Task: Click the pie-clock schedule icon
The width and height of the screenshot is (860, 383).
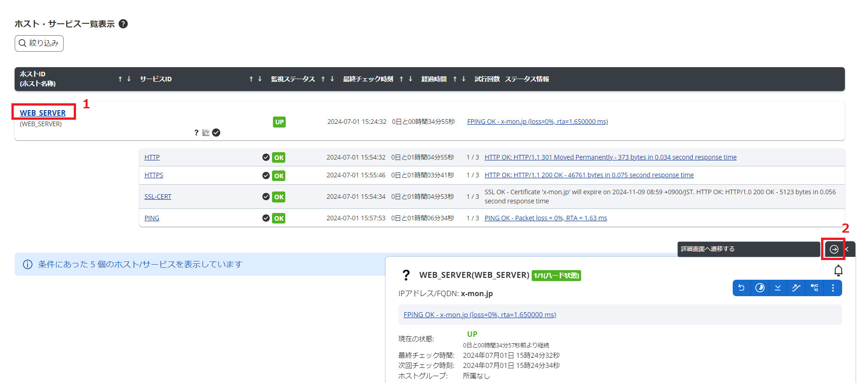Action: 760,288
